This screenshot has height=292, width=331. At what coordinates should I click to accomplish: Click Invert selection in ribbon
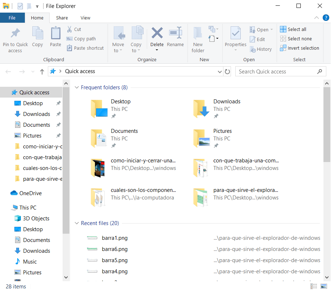(x=300, y=48)
